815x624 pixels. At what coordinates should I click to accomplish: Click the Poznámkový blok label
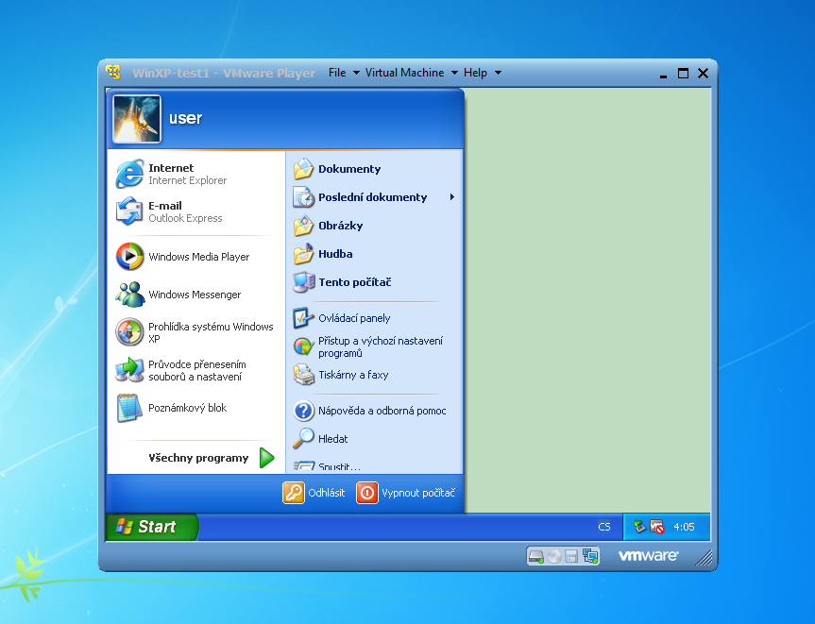point(188,408)
